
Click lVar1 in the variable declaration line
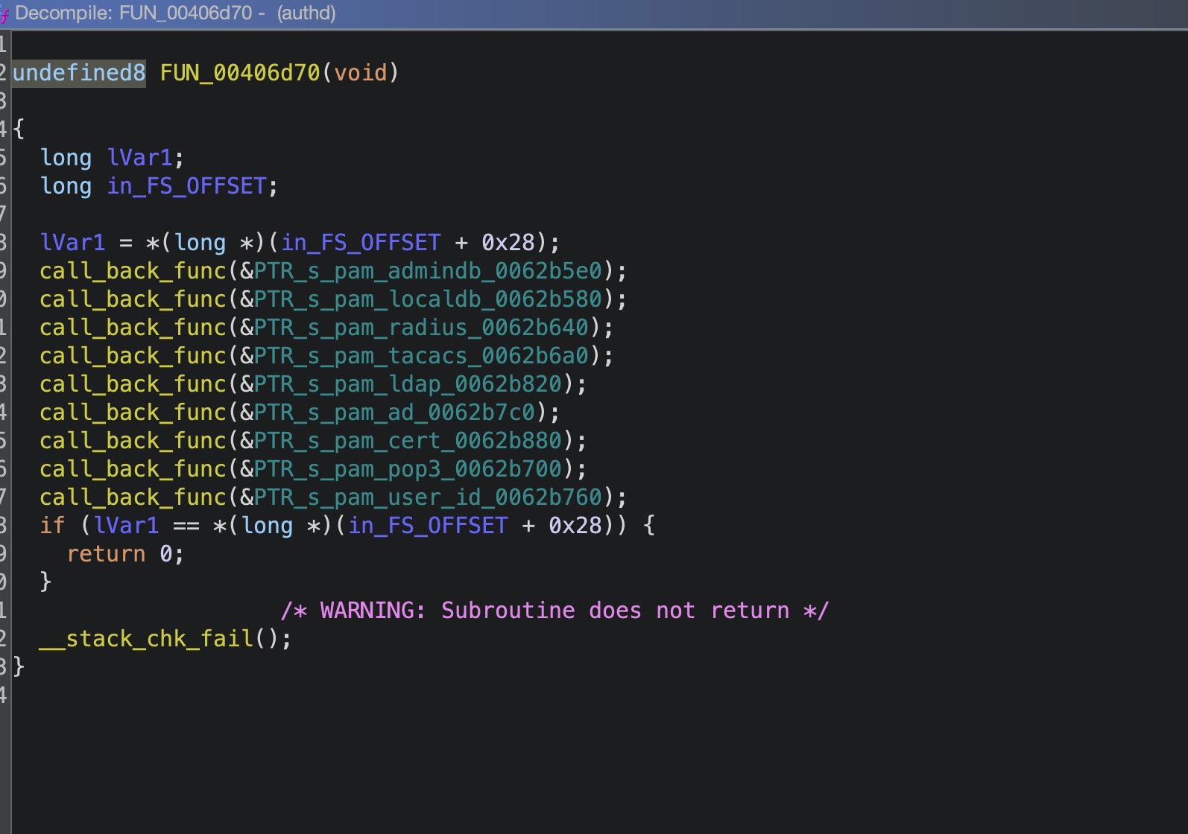(139, 158)
